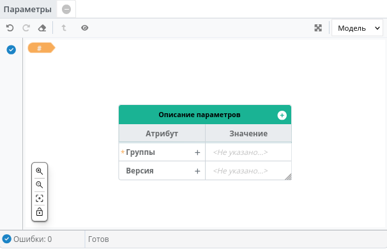Click the fullscreen expand arrows icon

pos(318,28)
